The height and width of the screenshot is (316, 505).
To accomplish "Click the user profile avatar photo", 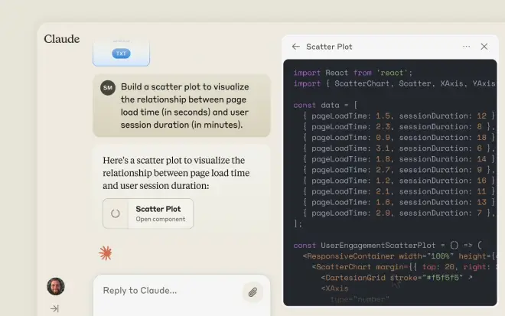I will [56, 286].
